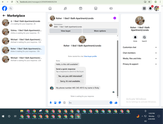Send a thumbs-up like
The height and width of the screenshot is (124, 163).
(116, 103)
